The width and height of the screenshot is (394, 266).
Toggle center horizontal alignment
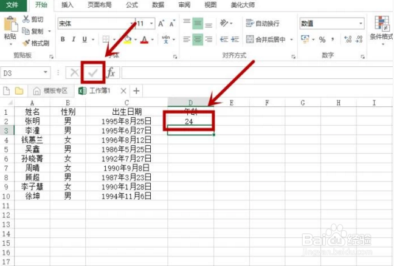pos(198,39)
